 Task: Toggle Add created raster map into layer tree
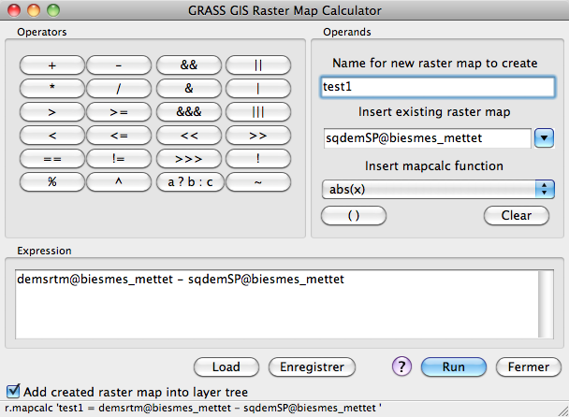pyautogui.click(x=13, y=391)
